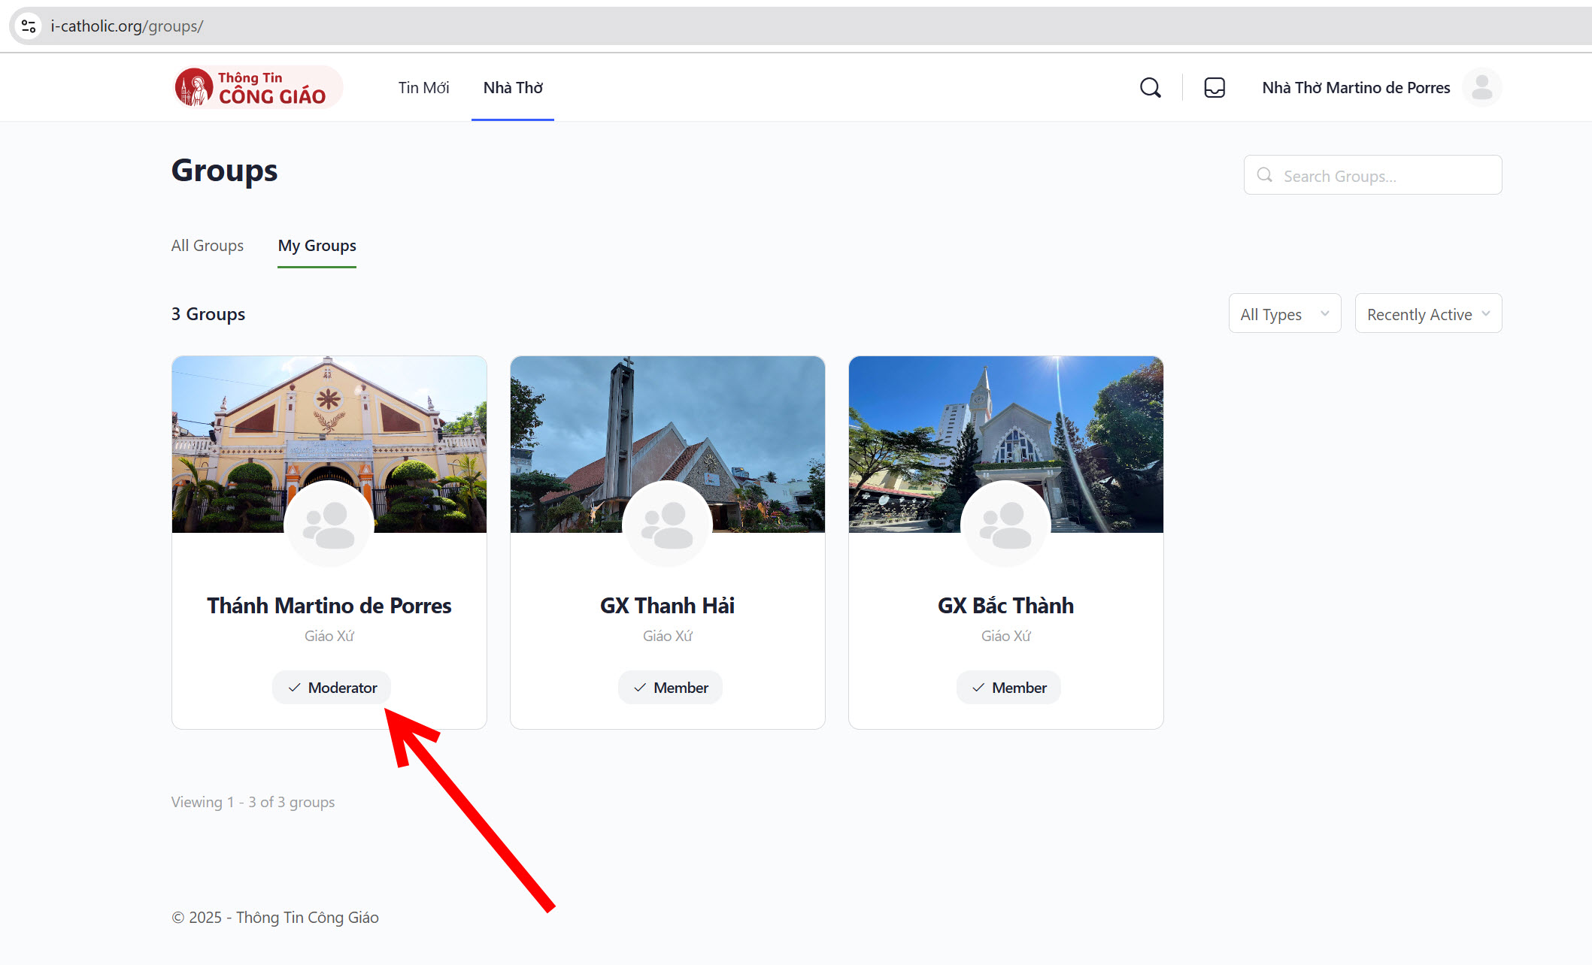Toggle Member status for GX Thanh Hải
The height and width of the screenshot is (965, 1592).
point(669,688)
